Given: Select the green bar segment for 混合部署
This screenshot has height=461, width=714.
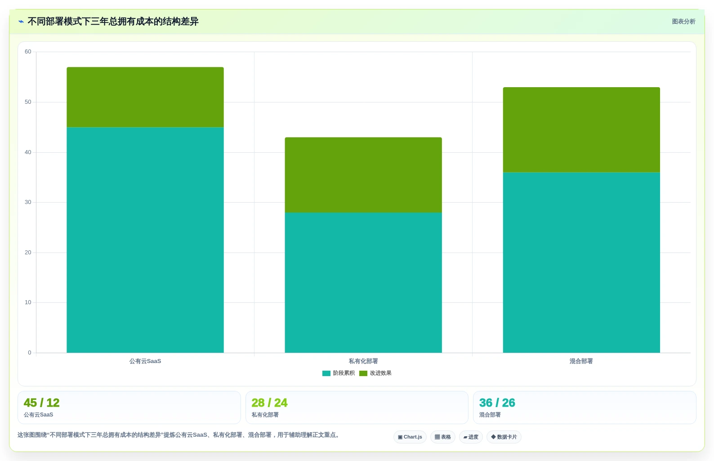Looking at the screenshot, I should pos(581,130).
